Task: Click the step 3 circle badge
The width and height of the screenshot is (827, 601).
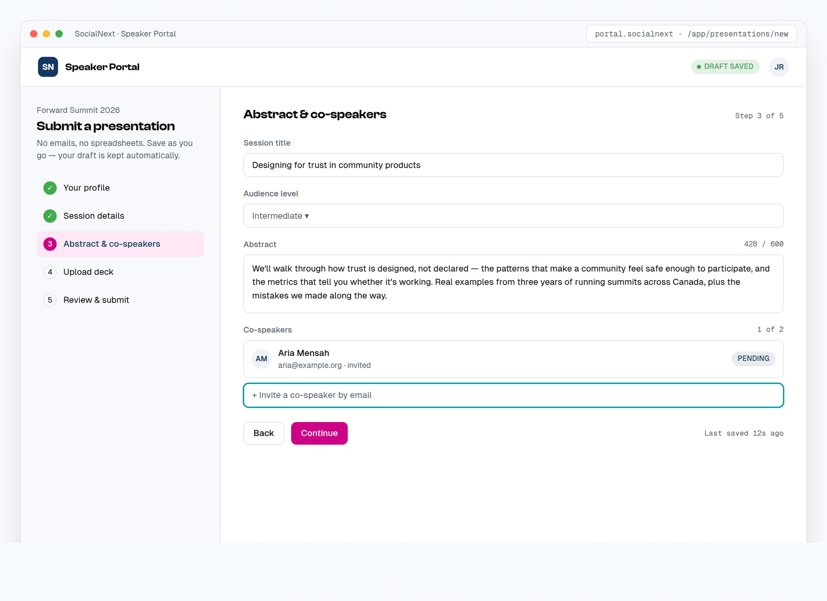Action: tap(50, 244)
